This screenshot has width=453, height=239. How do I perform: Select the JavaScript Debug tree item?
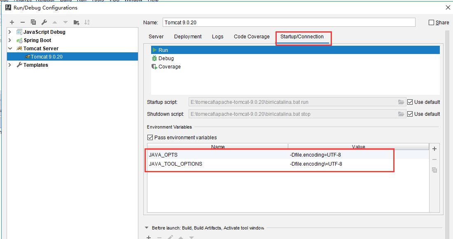tap(44, 32)
